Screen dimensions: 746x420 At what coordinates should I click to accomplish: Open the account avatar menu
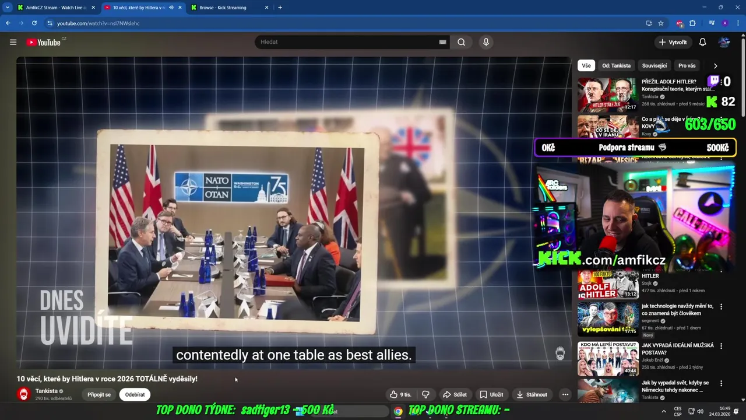[x=724, y=42]
